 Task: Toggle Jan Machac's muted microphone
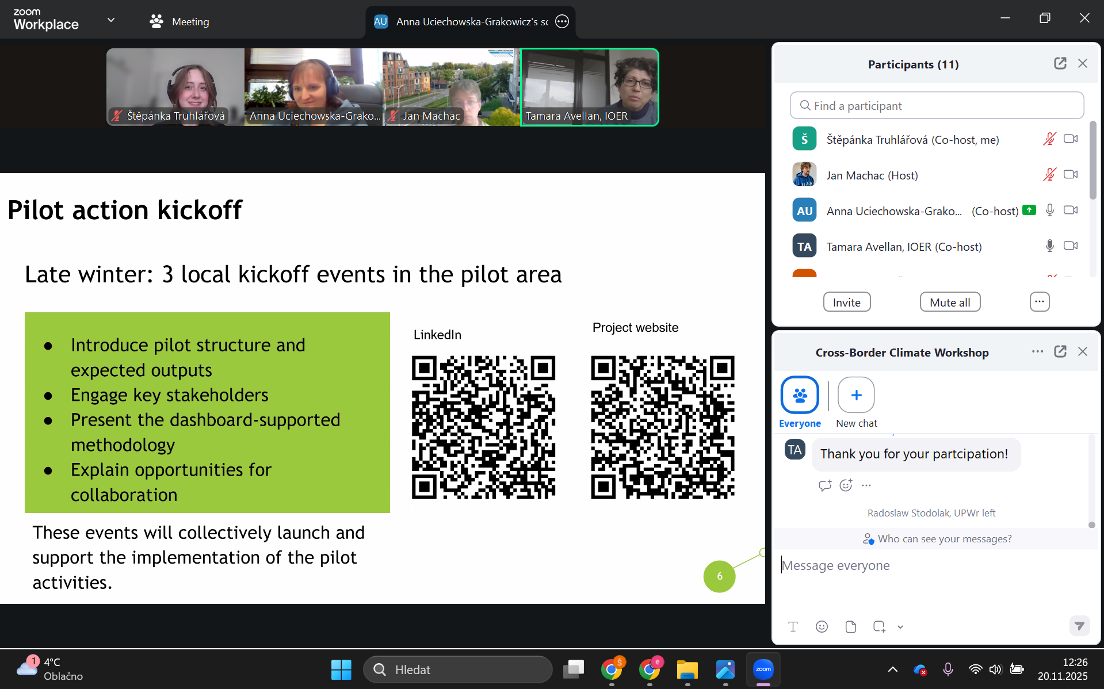click(1049, 175)
